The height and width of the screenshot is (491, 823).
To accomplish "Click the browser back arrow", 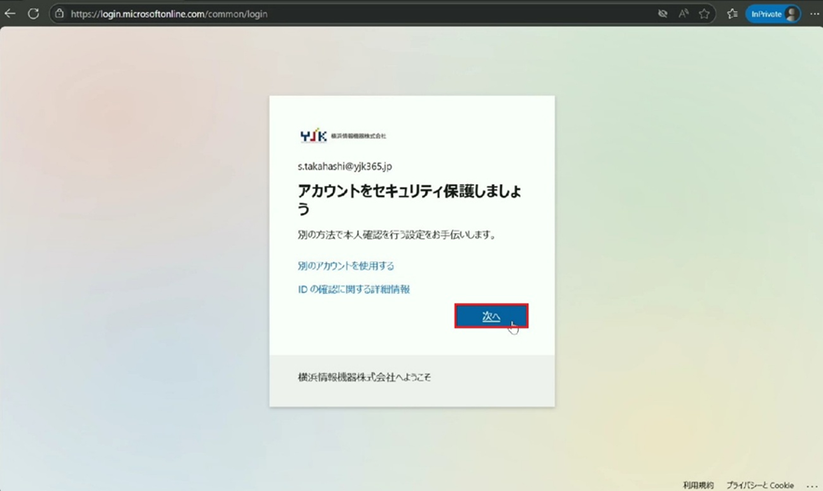I will [x=10, y=14].
